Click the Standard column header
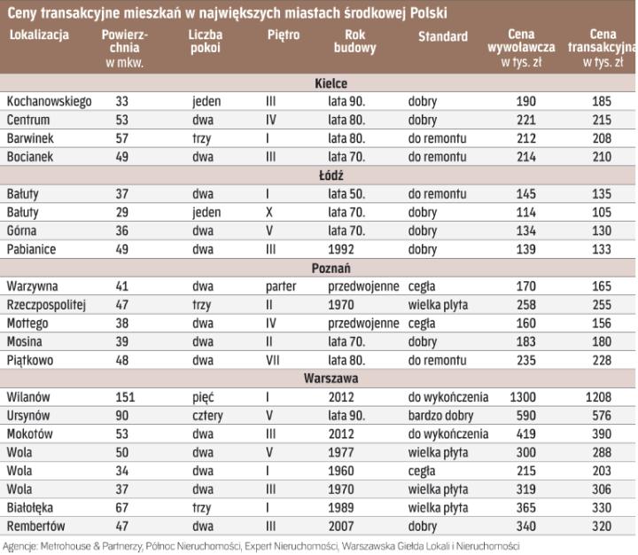638x555 pixels. 442,36
